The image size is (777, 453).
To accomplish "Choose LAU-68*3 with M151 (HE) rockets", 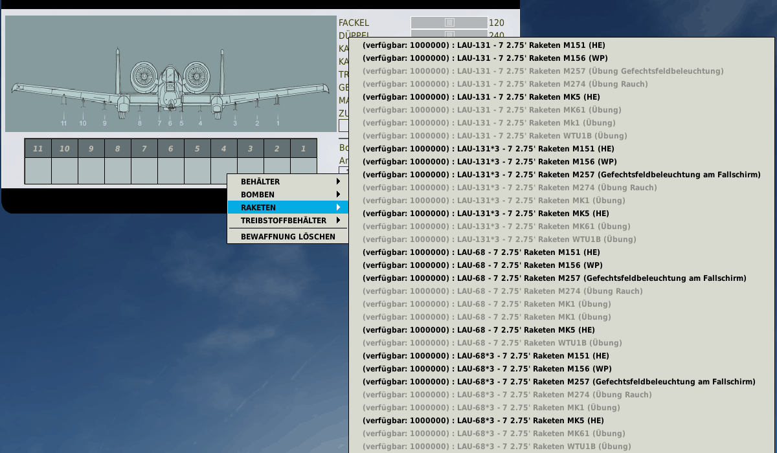I will [486, 356].
